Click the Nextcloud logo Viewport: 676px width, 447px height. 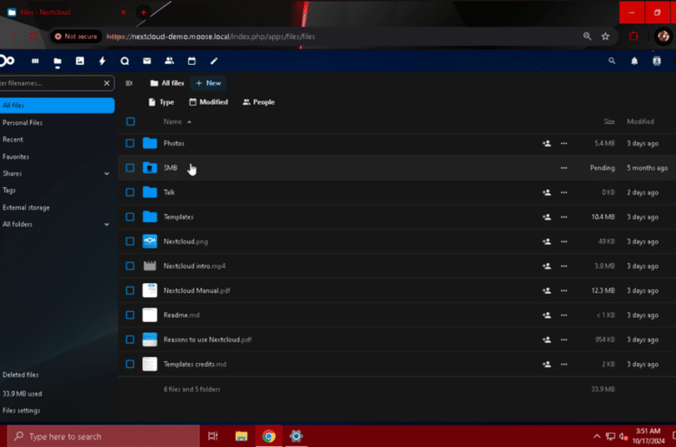pos(6,62)
